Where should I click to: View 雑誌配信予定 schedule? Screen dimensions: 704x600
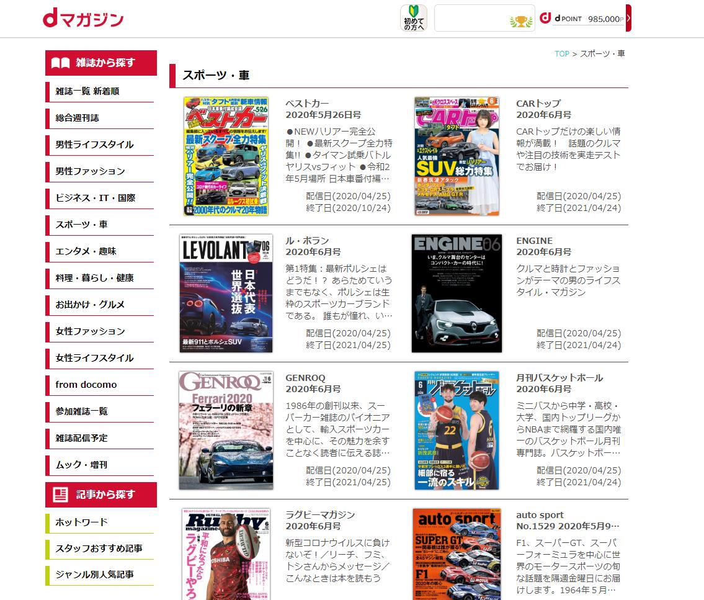pyautogui.click(x=100, y=438)
